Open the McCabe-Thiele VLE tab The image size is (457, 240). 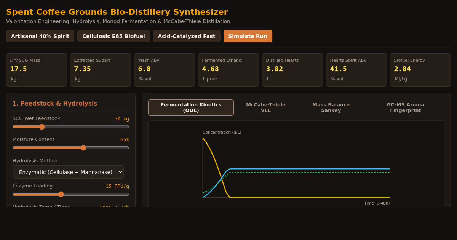coord(266,107)
